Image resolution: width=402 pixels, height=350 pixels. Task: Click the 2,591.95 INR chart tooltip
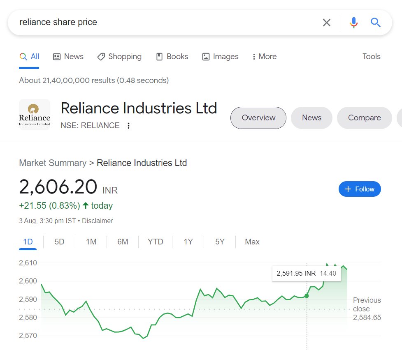(x=307, y=274)
